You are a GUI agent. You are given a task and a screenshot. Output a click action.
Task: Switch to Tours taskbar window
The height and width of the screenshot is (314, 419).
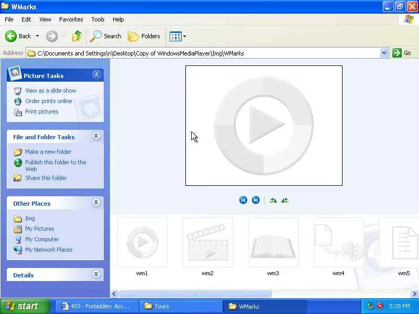pos(180,306)
